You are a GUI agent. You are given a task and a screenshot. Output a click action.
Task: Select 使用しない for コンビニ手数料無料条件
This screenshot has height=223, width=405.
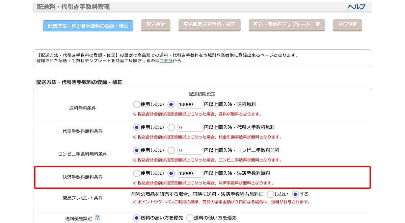[x=137, y=150]
